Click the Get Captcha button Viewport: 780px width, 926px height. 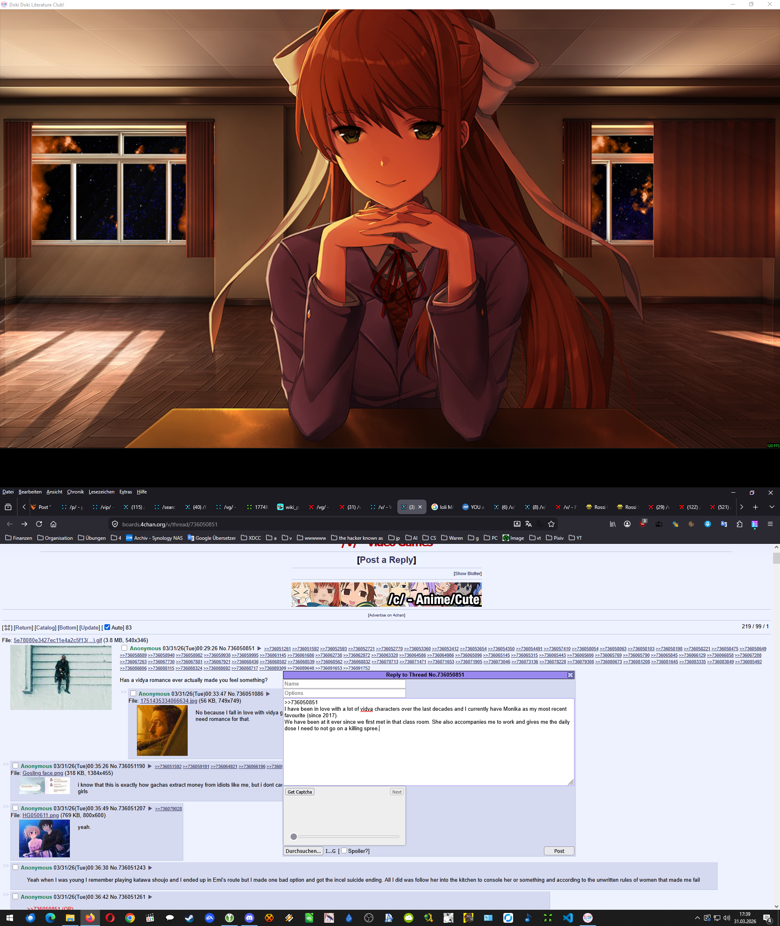(299, 792)
